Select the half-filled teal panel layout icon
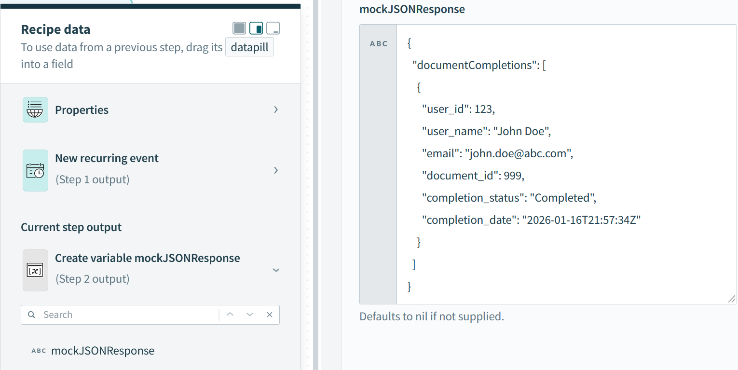 [256, 28]
